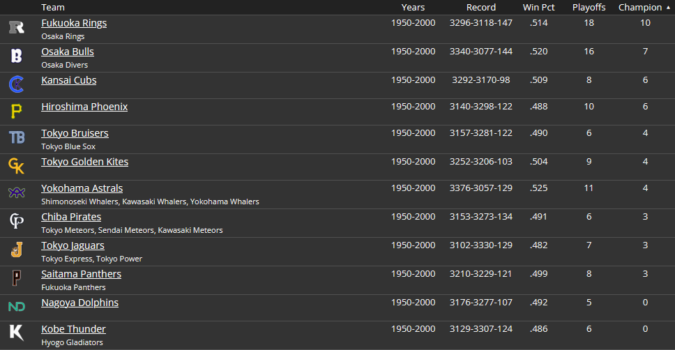Sort by the Years column header
The image size is (675, 350).
[x=413, y=7]
